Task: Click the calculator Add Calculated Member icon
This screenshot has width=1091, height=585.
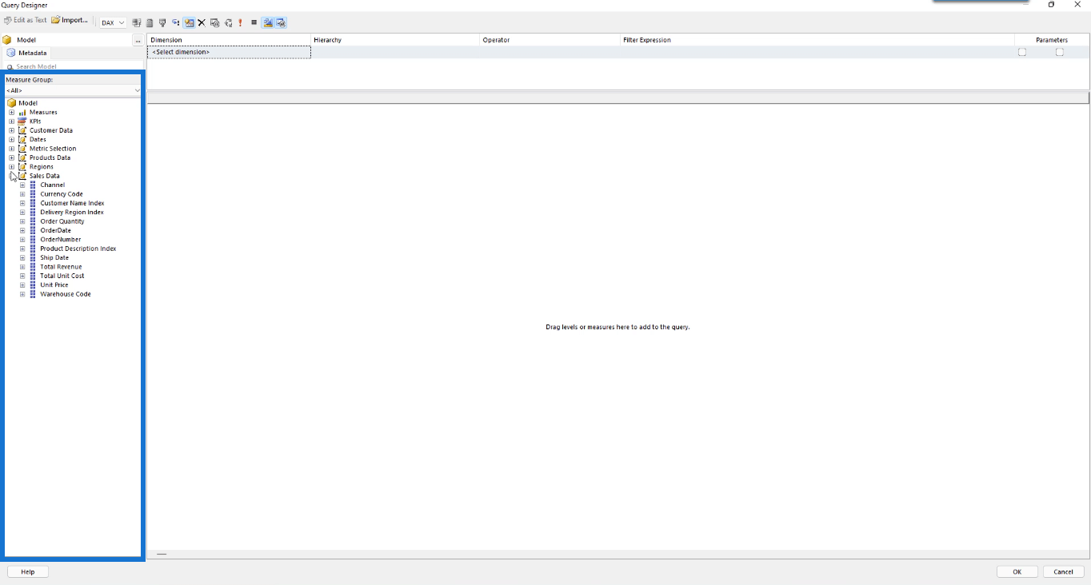Action: (150, 22)
